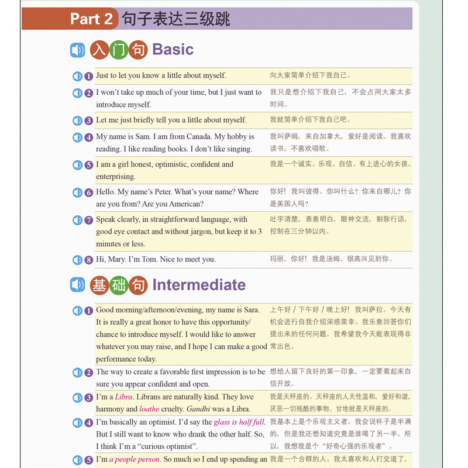Click the text 'performance today.'

[126, 359]
